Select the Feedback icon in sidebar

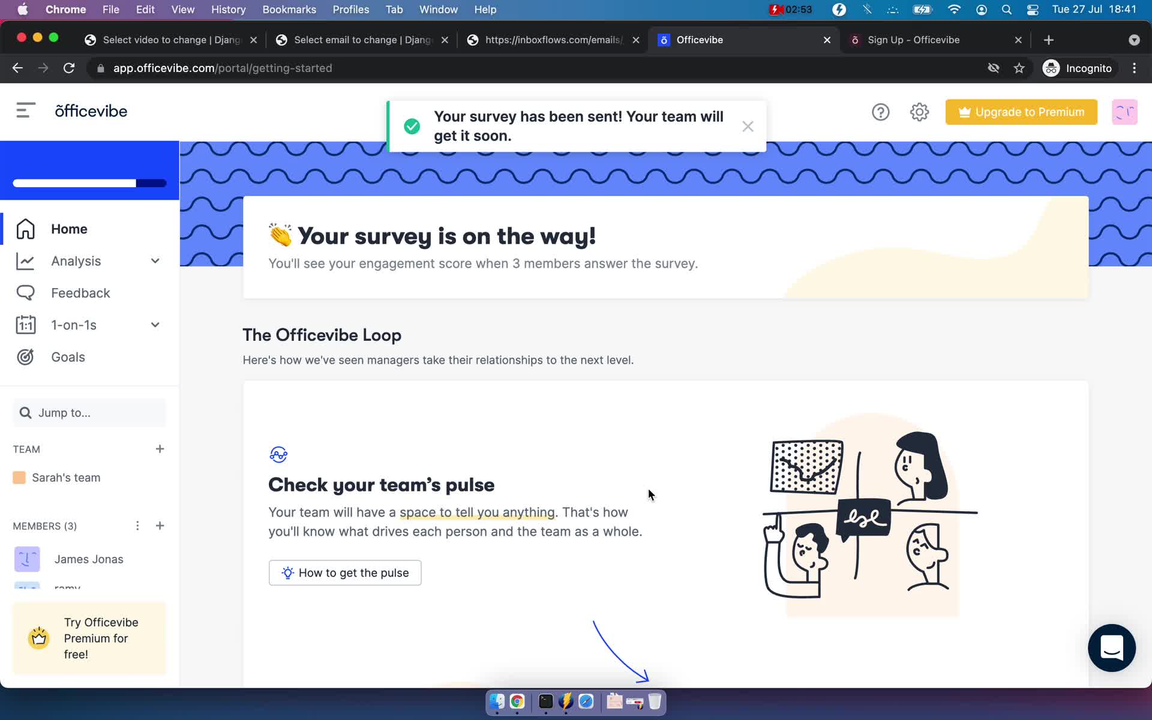(x=25, y=293)
